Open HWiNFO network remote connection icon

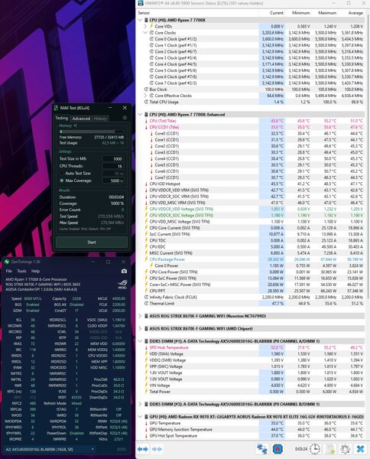[x=261, y=449]
